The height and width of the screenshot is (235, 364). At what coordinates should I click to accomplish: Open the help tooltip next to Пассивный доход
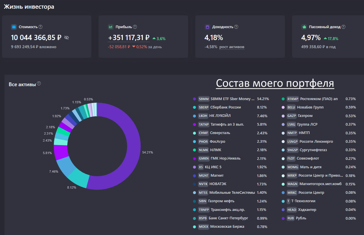[x=344, y=27]
